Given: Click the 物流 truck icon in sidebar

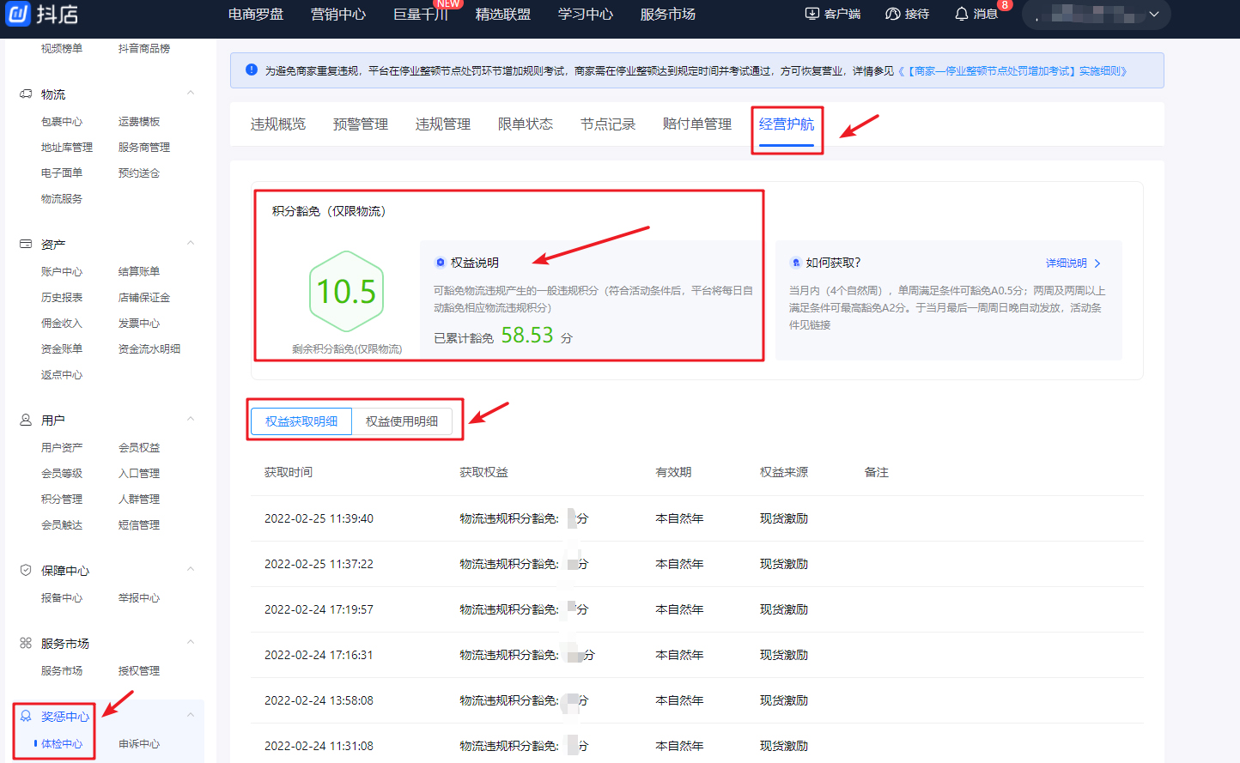Looking at the screenshot, I should click(x=26, y=94).
